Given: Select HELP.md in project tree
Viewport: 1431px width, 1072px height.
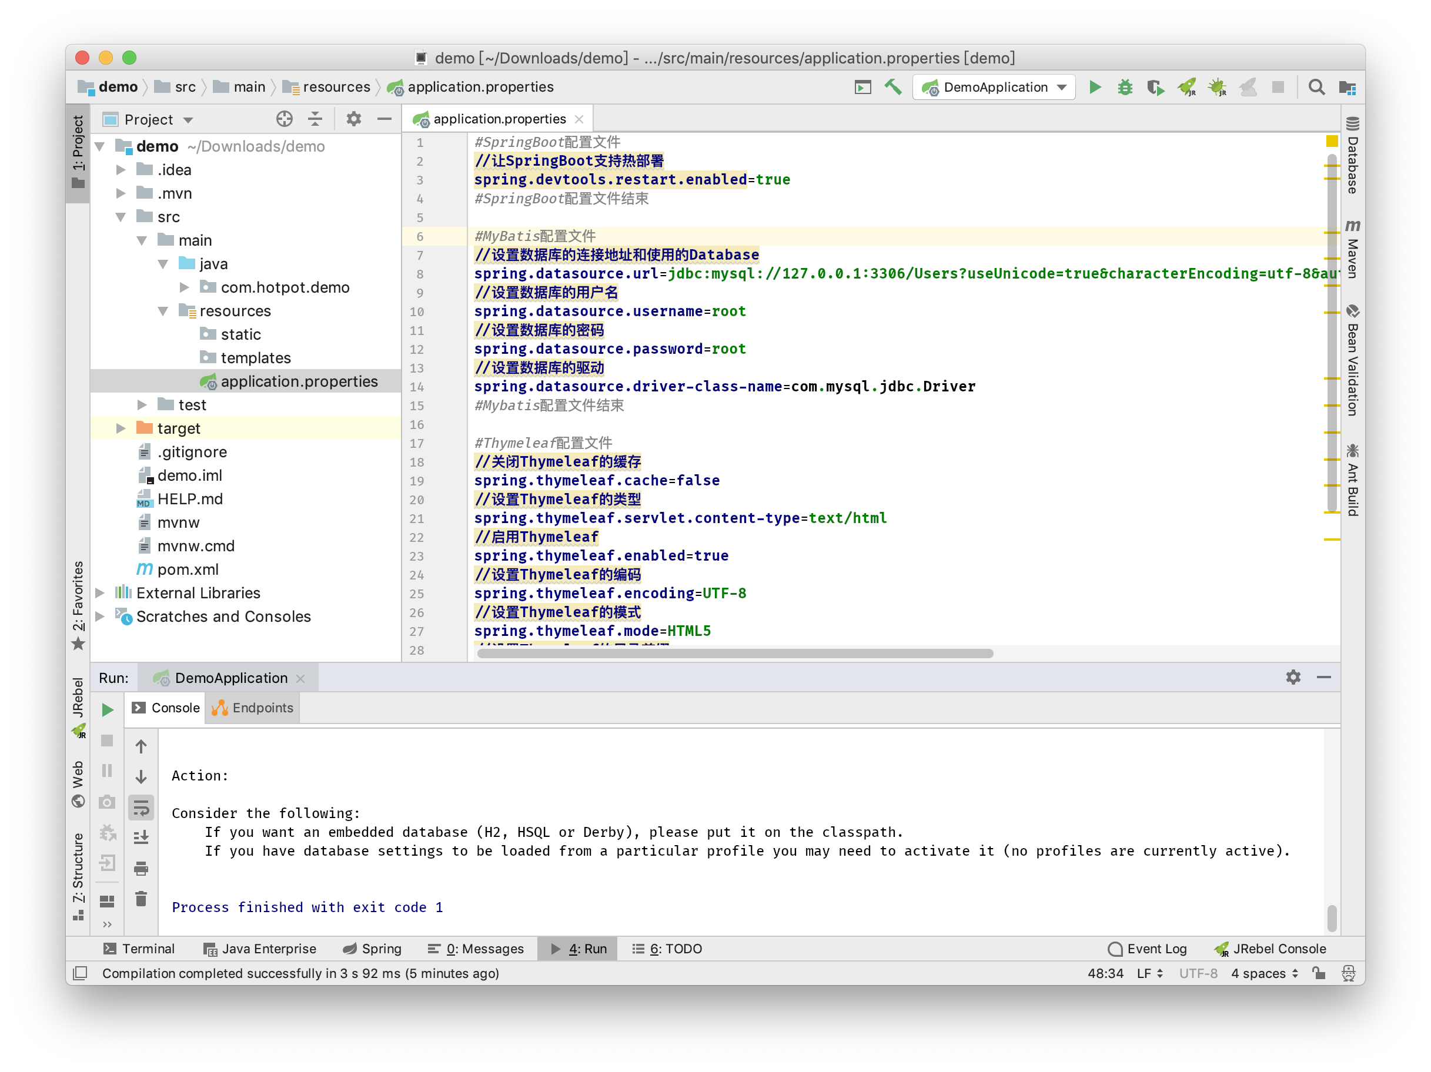Looking at the screenshot, I should pyautogui.click(x=189, y=499).
